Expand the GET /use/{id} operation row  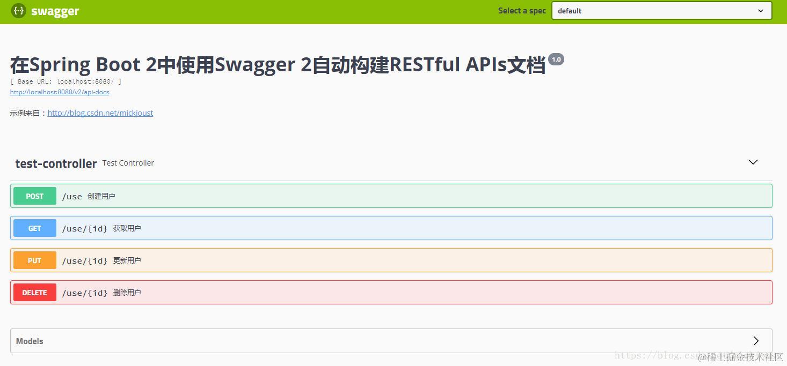click(391, 228)
